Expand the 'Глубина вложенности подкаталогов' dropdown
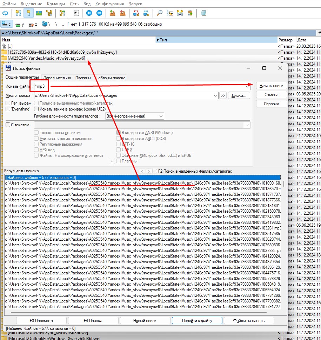 pos(161,116)
